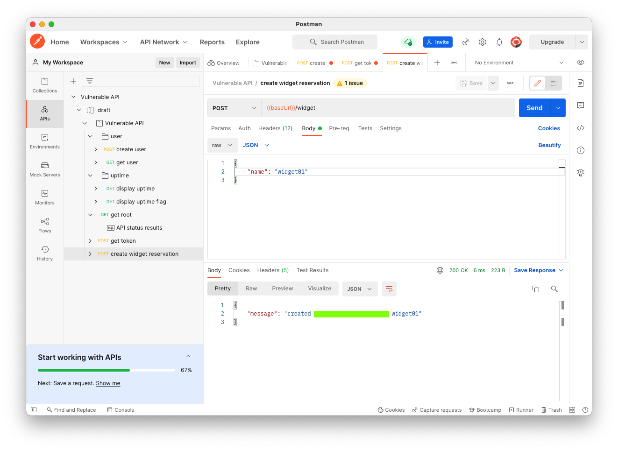Open the user avatar menu
618x450 pixels.
(516, 42)
